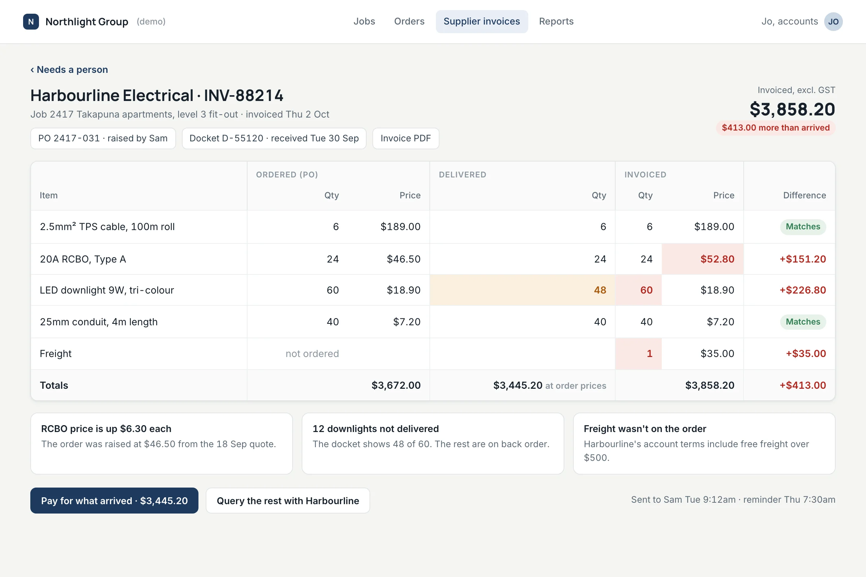
Task: Click the +$151.20 difference value
Action: tap(802, 259)
